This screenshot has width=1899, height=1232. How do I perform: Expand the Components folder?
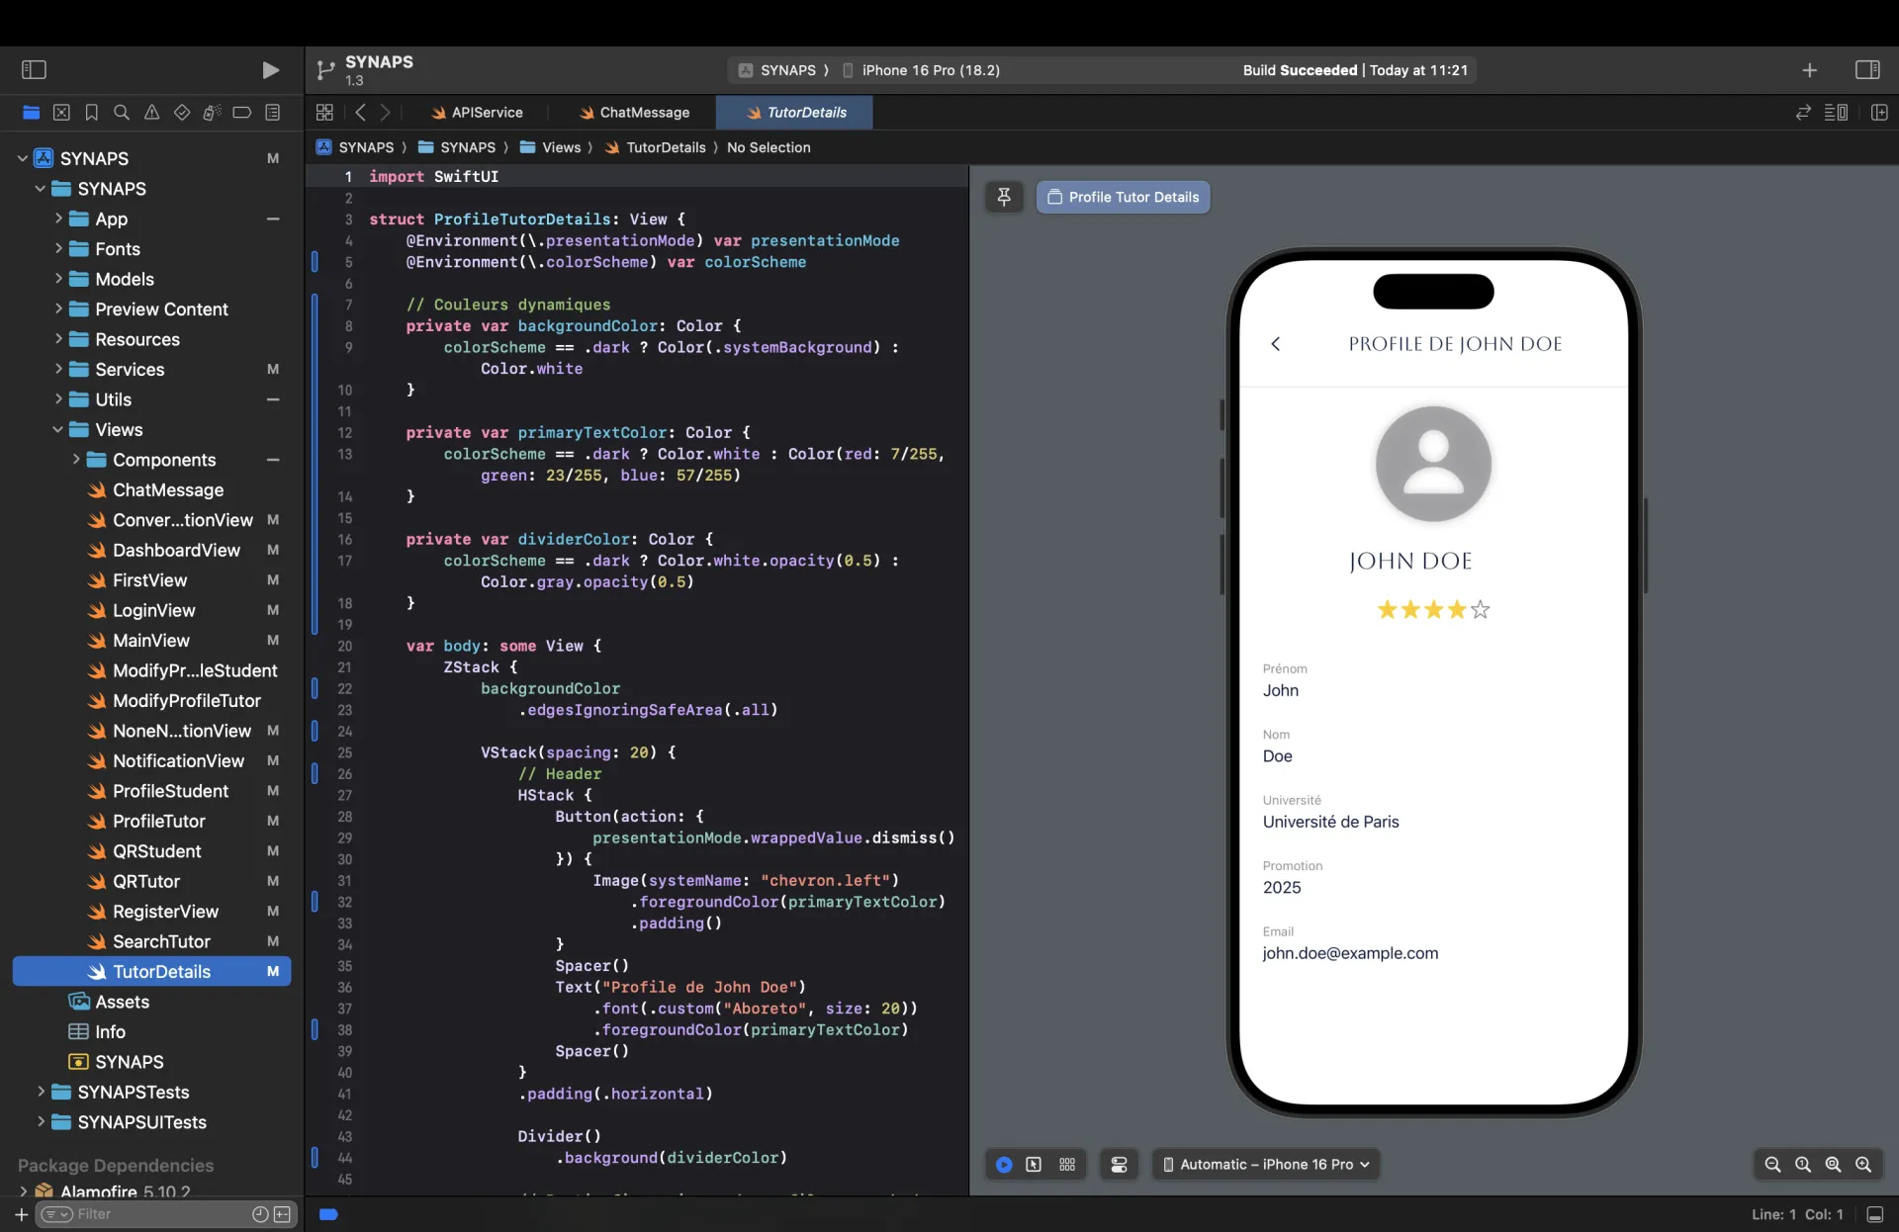point(76,460)
